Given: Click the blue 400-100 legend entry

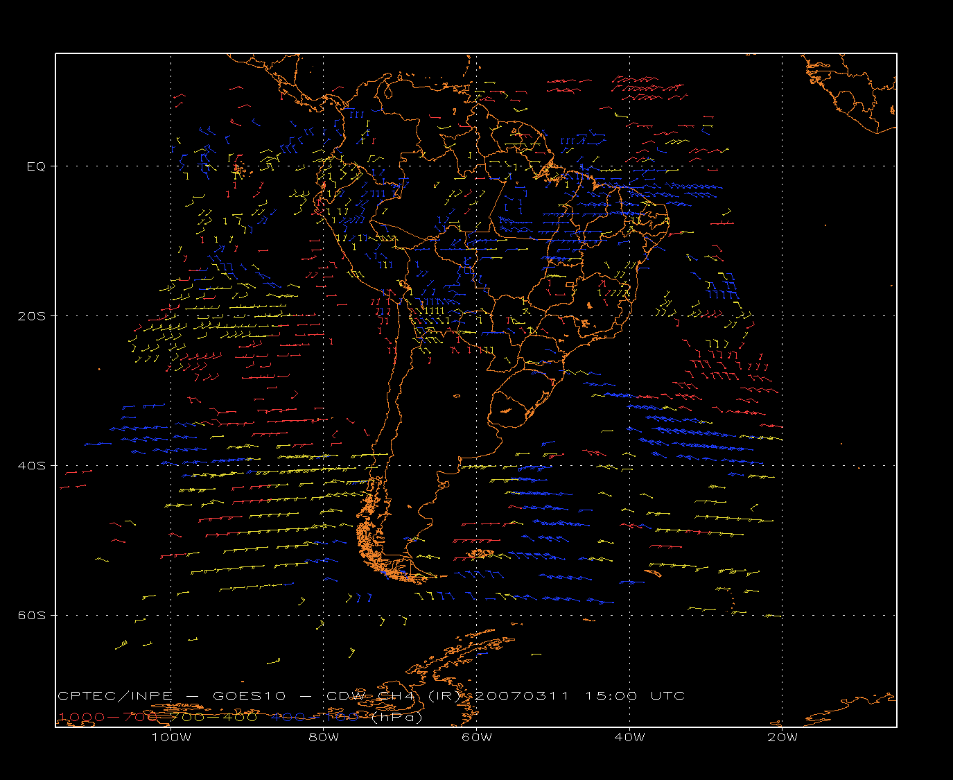Looking at the screenshot, I should (315, 717).
